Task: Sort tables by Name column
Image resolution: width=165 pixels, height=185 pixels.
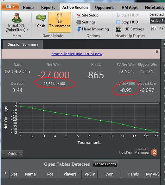Action: pyautogui.click(x=30, y=174)
